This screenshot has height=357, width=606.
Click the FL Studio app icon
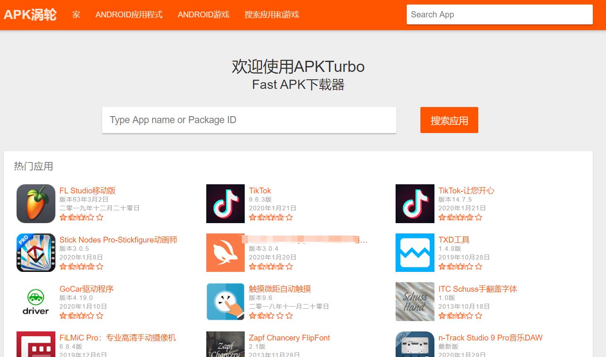point(36,203)
